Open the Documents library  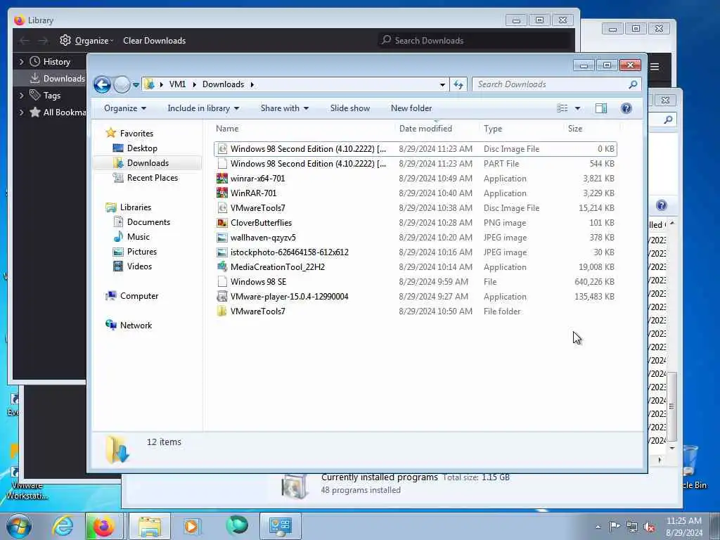pos(148,222)
